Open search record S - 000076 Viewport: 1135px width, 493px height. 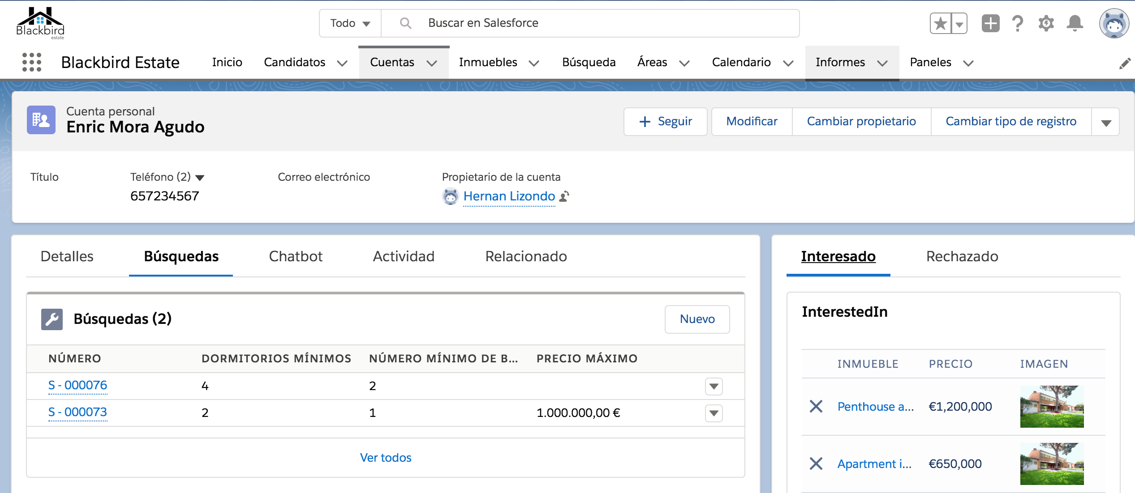pyautogui.click(x=77, y=385)
